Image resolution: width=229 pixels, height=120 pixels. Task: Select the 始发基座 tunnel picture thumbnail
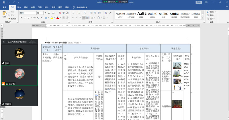[177, 104]
